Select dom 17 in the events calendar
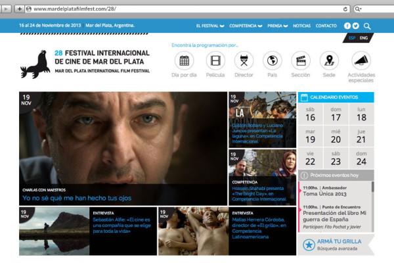The image size is (394, 263). pos(336,114)
